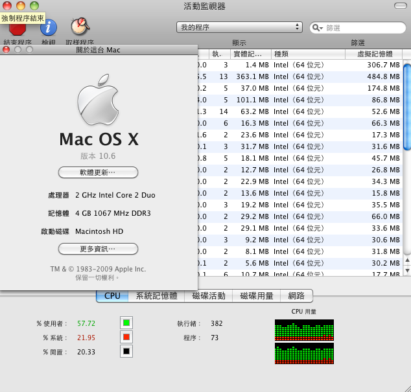Select the row with 31.7 MB real memory
The image size is (411, 392).
click(x=300, y=146)
